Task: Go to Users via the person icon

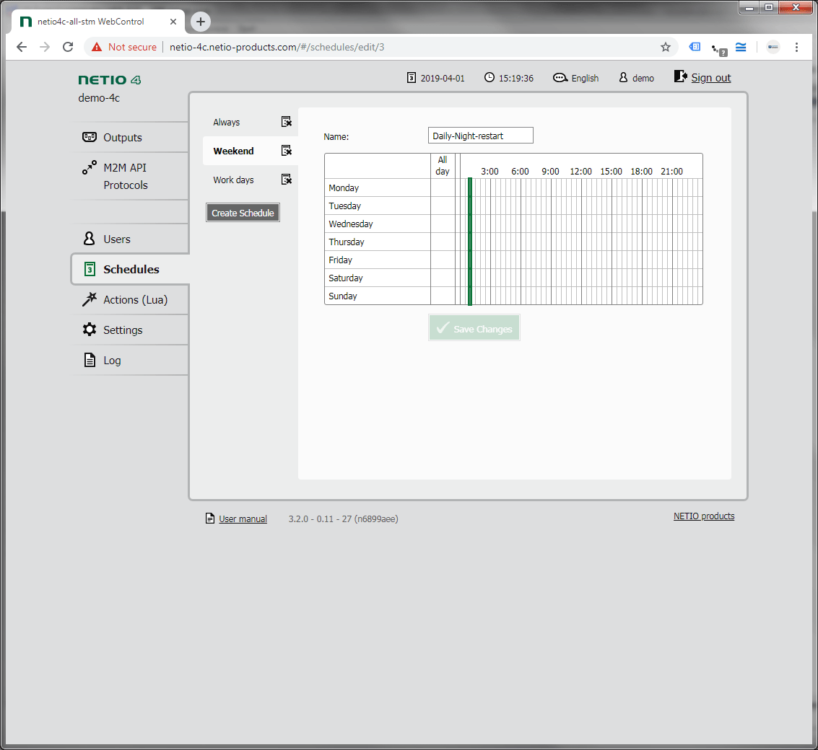Action: coord(90,239)
